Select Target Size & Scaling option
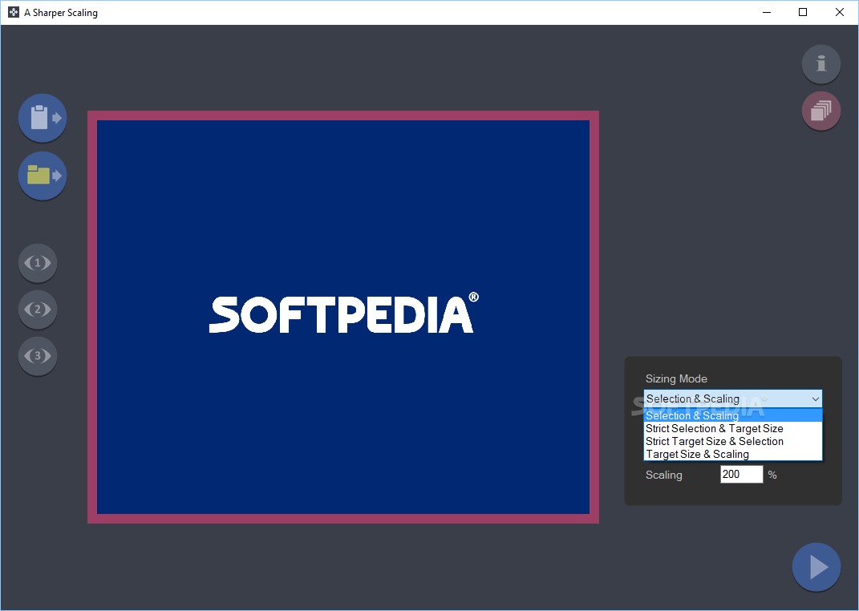 (733, 454)
